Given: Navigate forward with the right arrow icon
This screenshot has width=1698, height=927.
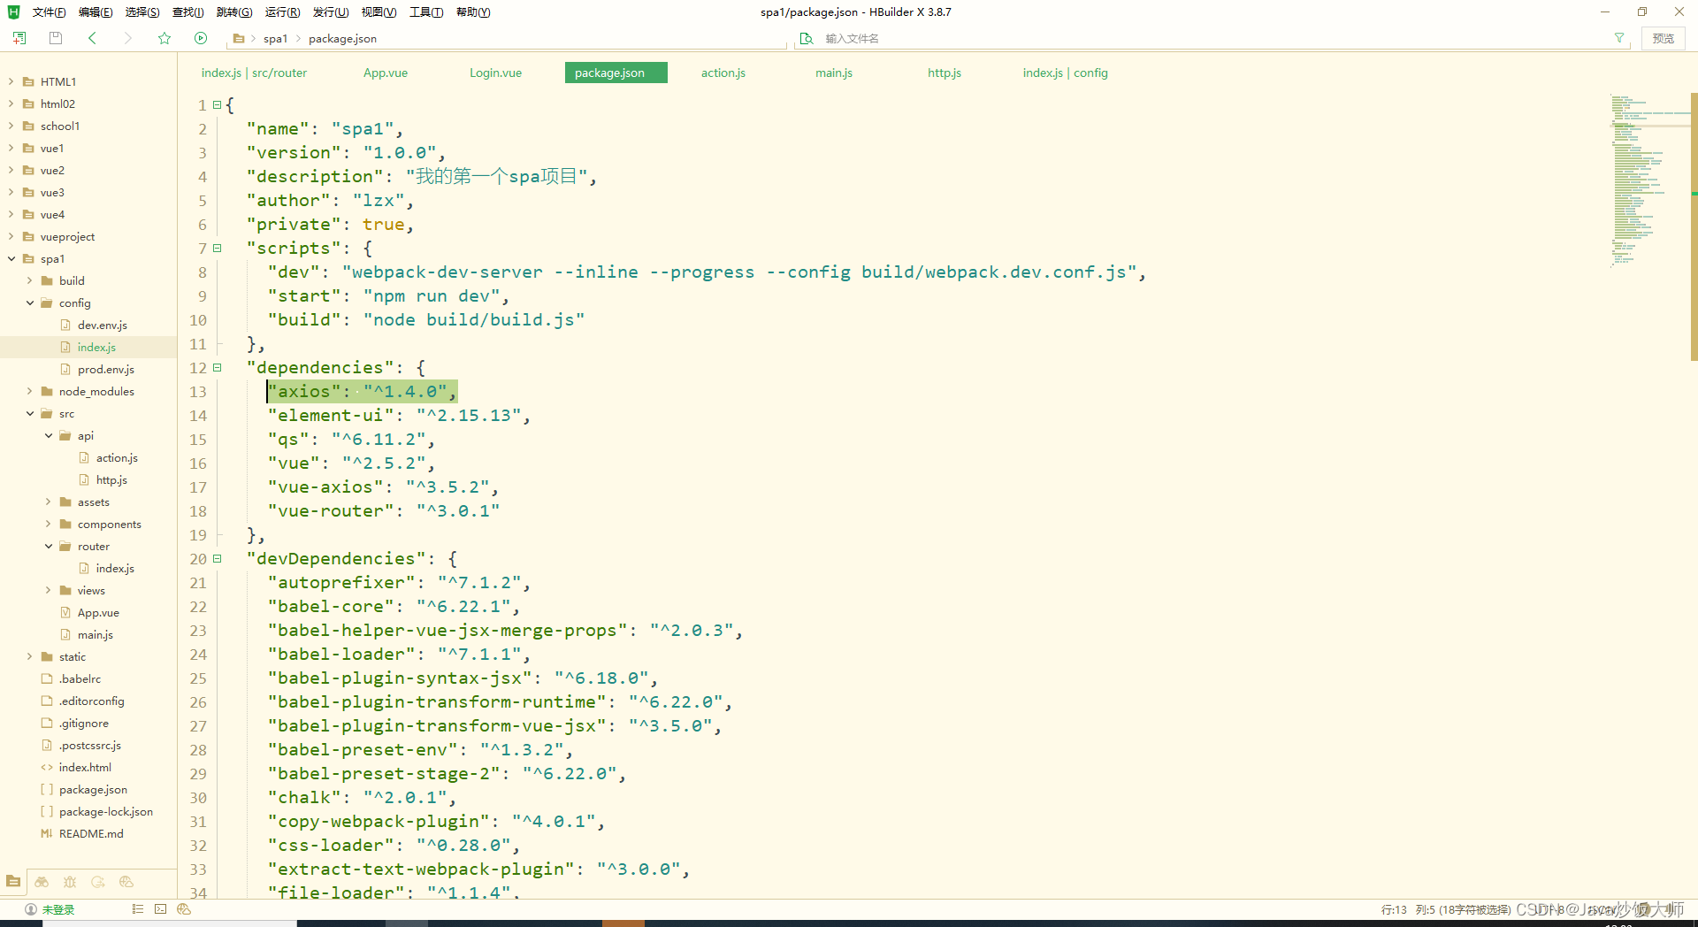Looking at the screenshot, I should [x=127, y=38].
